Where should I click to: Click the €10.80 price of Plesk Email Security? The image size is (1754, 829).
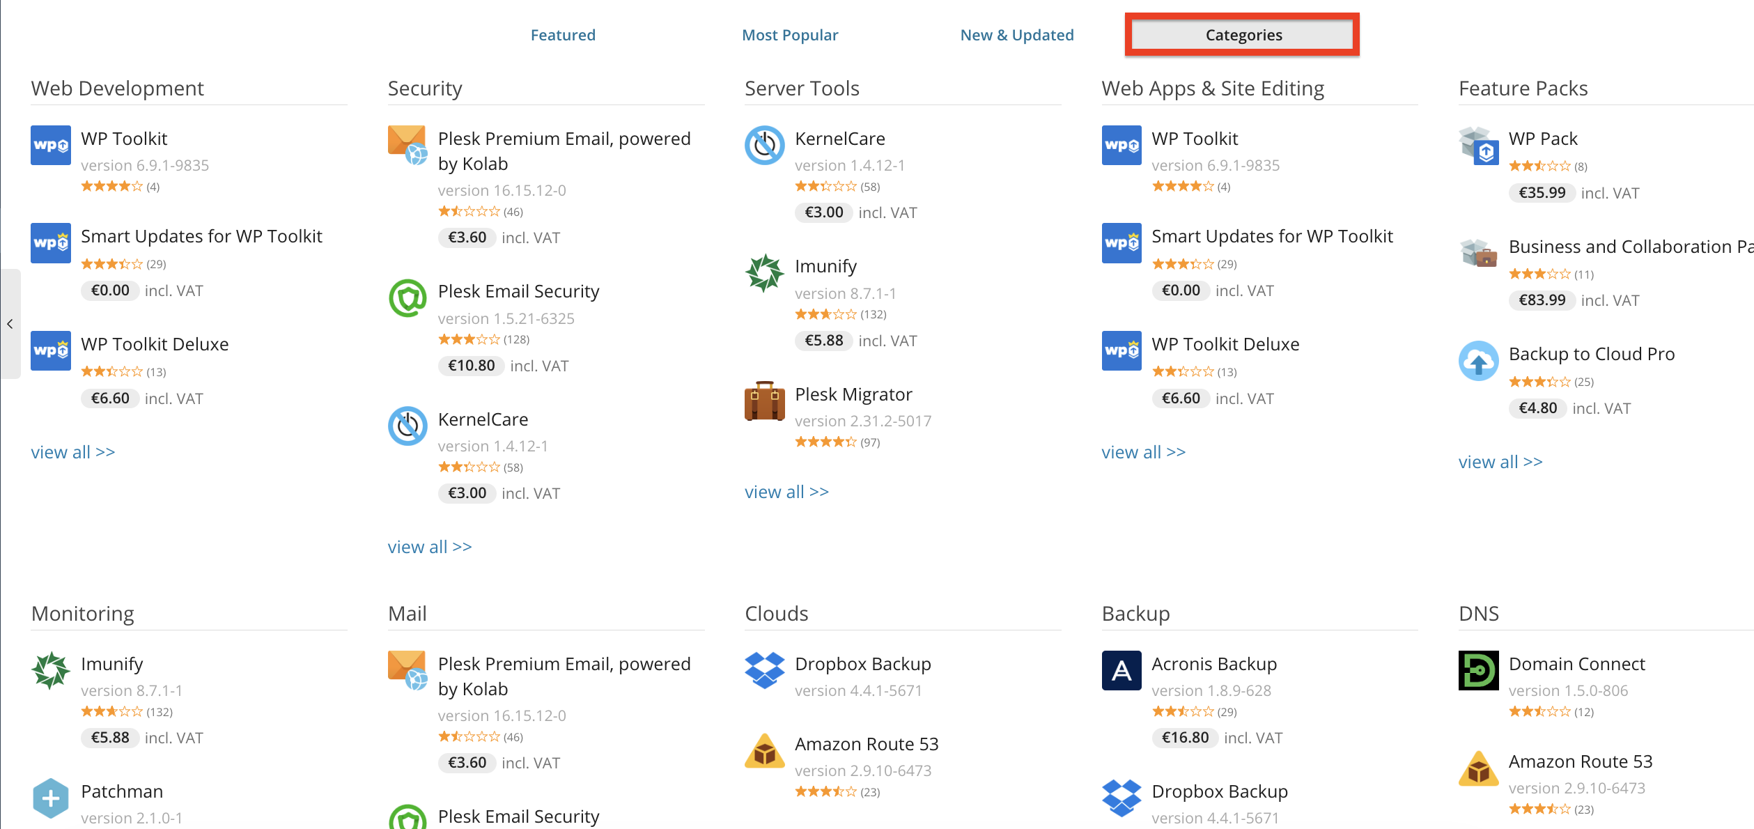click(471, 366)
